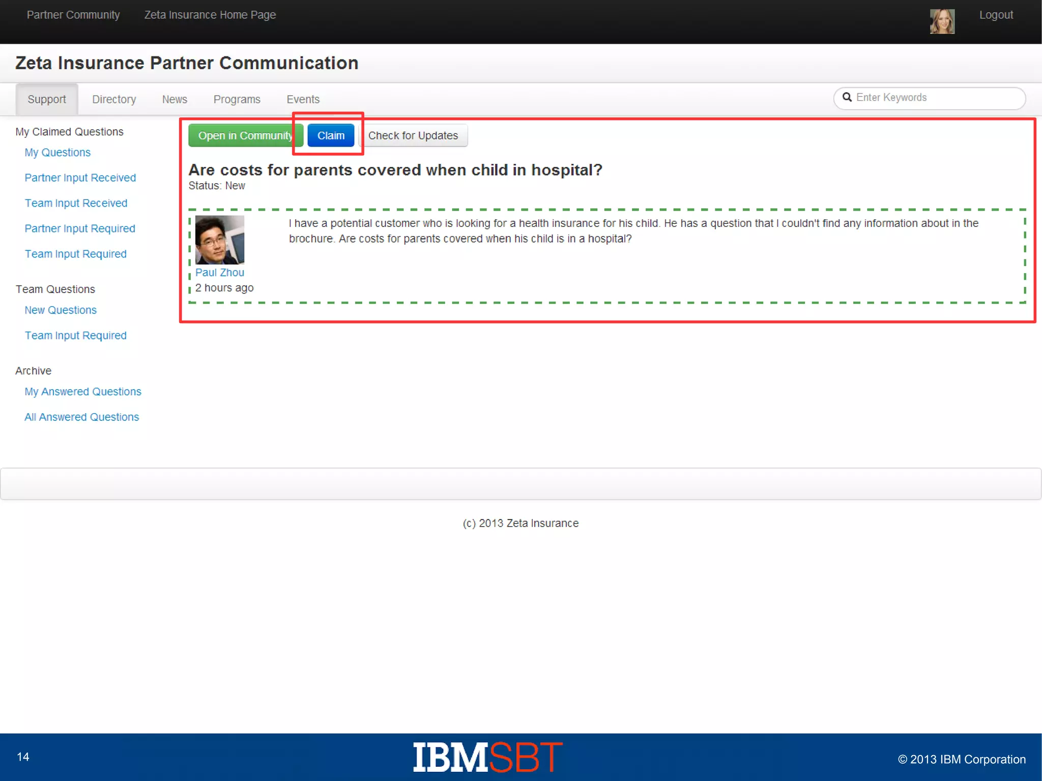Click the question title about parents' costs
The height and width of the screenshot is (781, 1042).
coord(395,169)
